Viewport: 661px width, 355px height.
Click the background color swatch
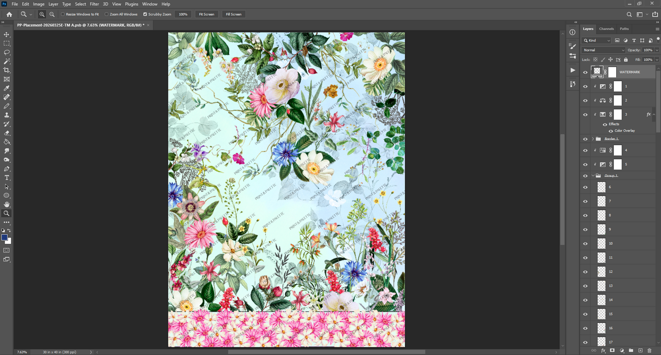coord(9,241)
